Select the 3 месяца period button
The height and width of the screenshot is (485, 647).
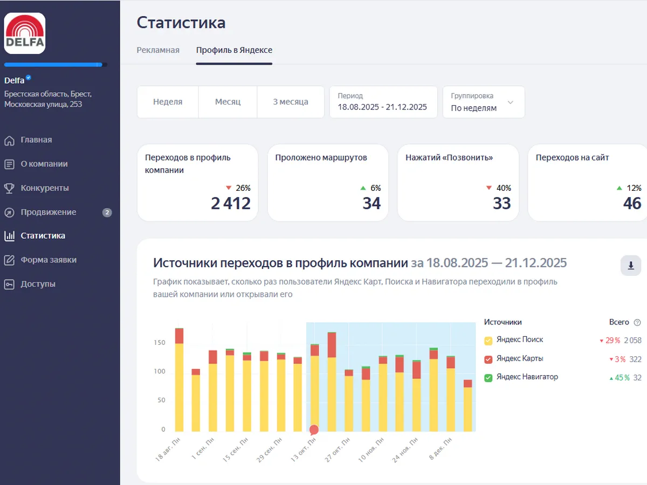coord(290,102)
